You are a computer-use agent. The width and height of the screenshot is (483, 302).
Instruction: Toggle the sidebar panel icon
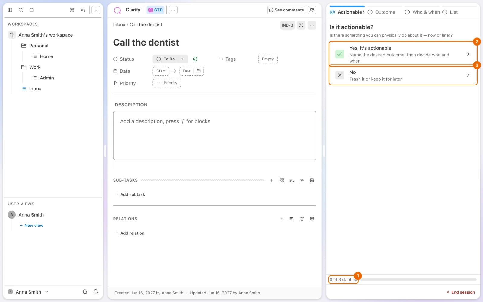pos(10,10)
